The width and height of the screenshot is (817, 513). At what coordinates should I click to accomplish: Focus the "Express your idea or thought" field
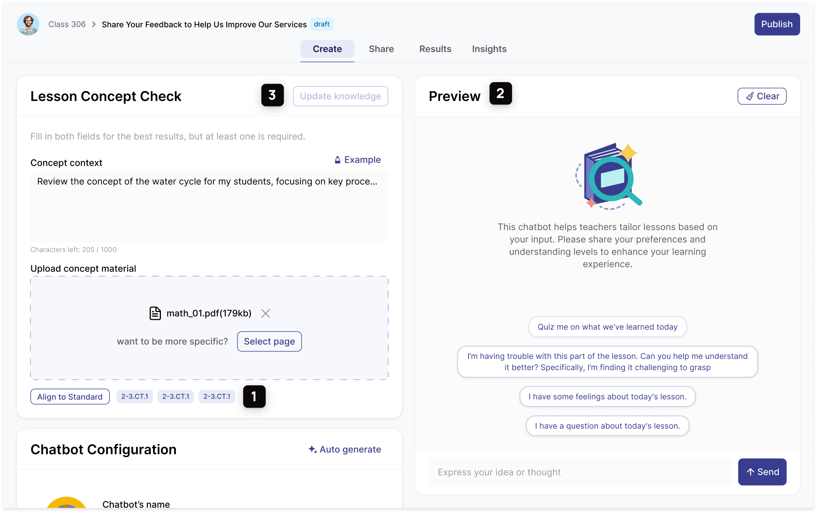point(580,472)
